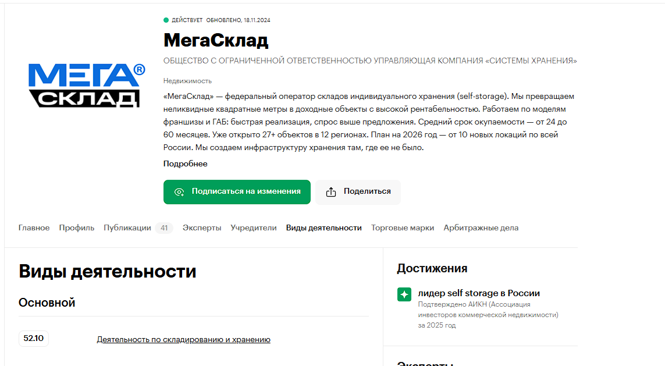Viewport: 665px width, 366px height.
Task: Expand the Достижения section
Action: (431, 268)
